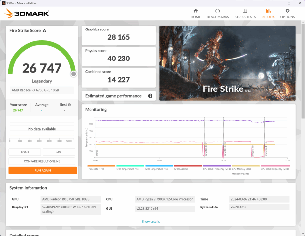Click the Monitoring panel heading

pyautogui.click(x=96, y=110)
